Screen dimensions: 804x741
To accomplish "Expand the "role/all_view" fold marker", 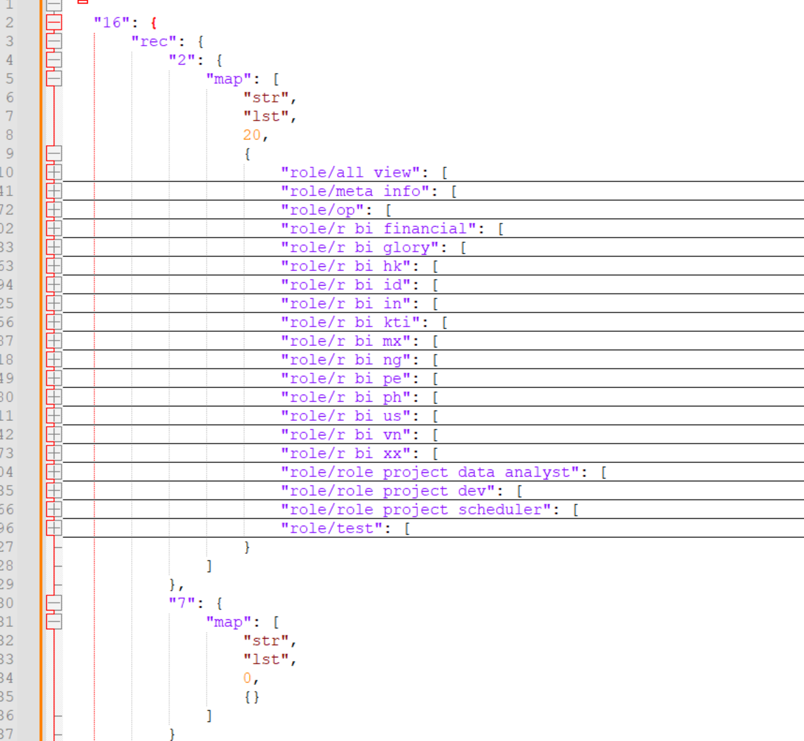I will click(x=54, y=172).
